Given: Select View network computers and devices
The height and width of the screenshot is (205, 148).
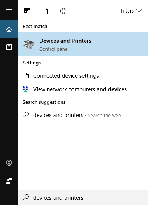Looking at the screenshot, I should (83, 89).
